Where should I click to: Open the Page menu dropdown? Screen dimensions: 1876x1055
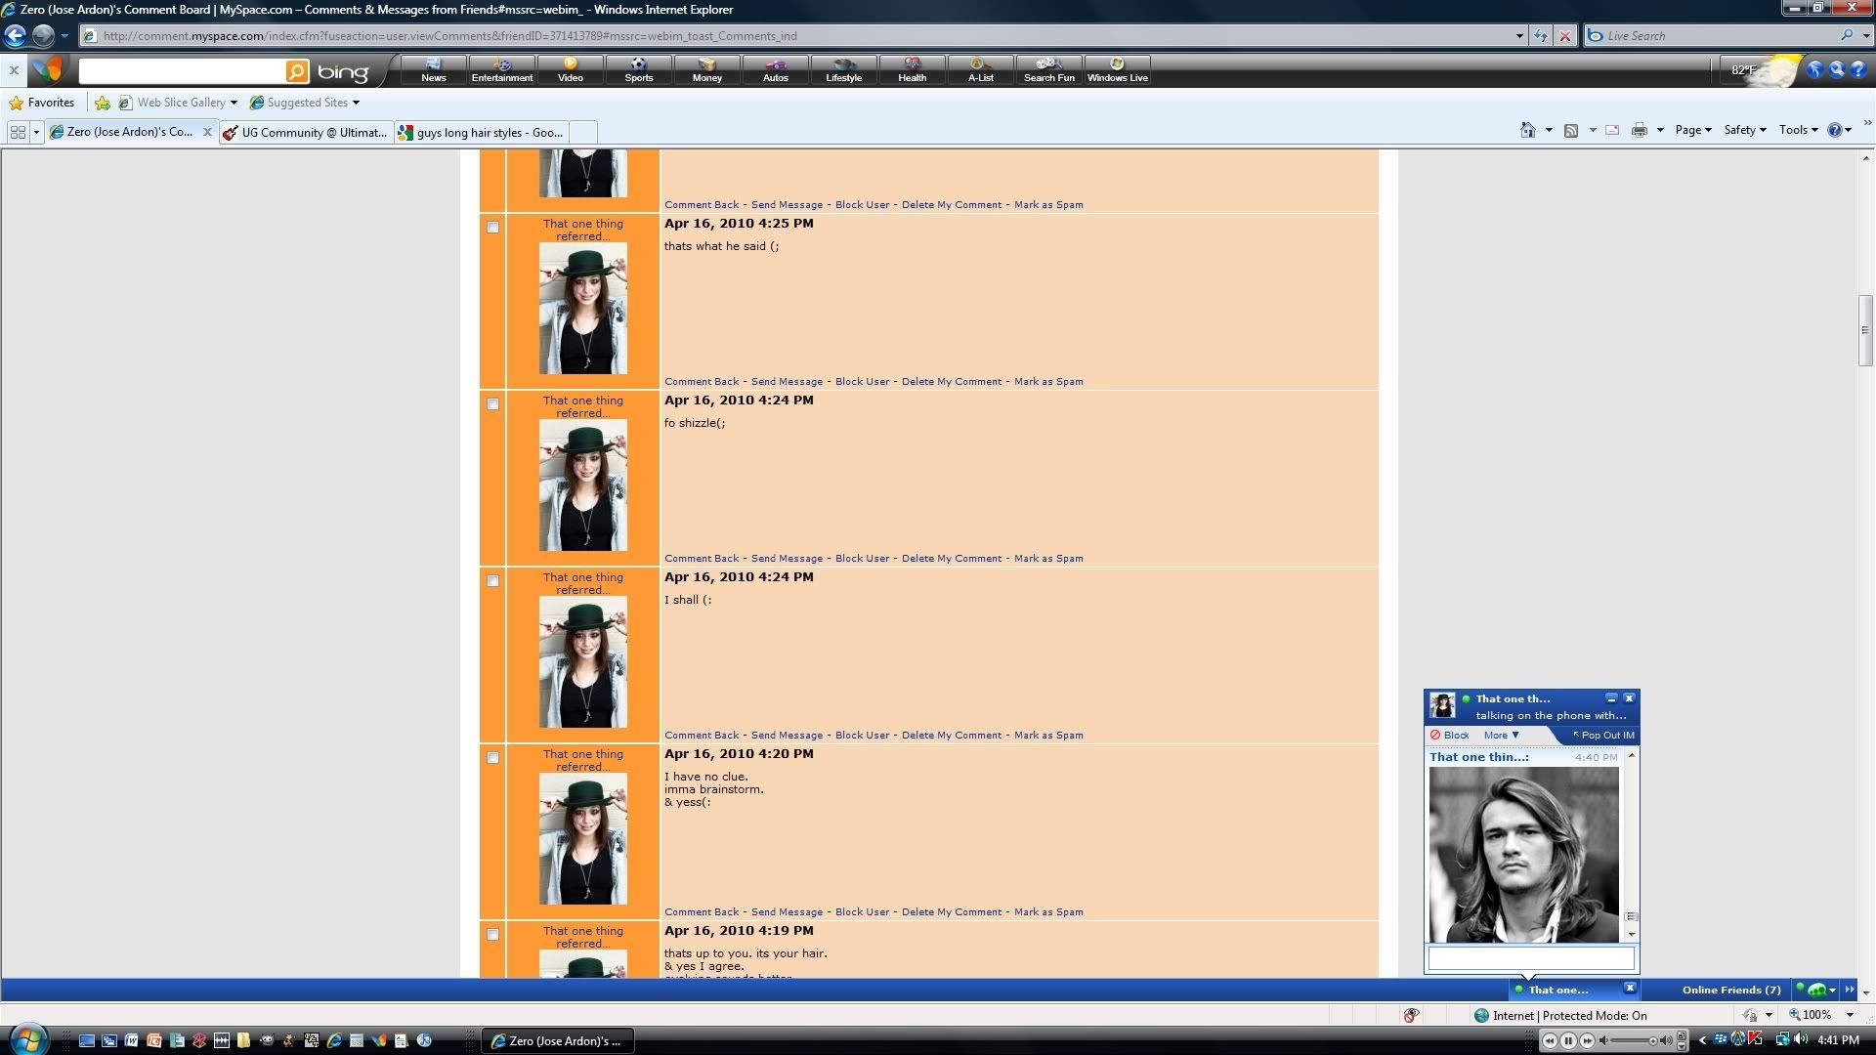pyautogui.click(x=1693, y=130)
